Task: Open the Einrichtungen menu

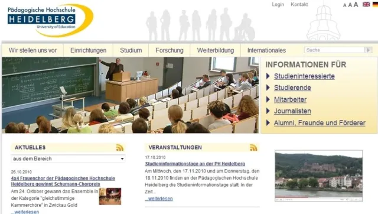Action: 88,50
